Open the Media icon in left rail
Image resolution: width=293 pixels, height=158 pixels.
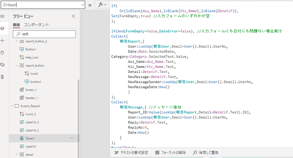coord(3,65)
